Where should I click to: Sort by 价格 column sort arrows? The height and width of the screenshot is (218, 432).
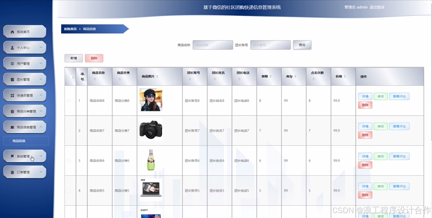coord(345,76)
